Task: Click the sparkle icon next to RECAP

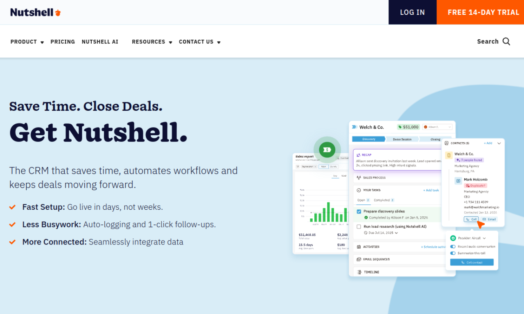Action: tap(359, 155)
